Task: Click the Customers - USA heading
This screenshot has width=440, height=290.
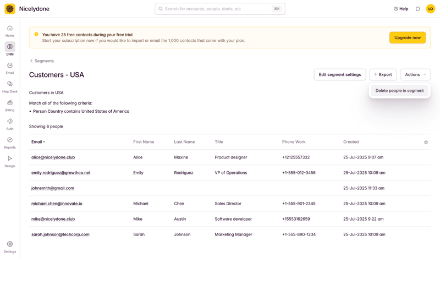Action: click(x=57, y=75)
